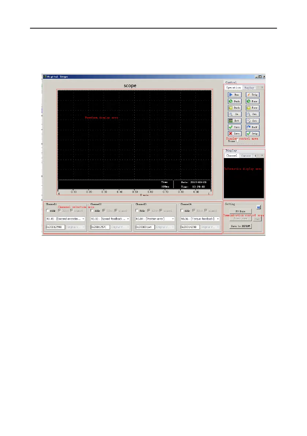307x436 pixels.
Task: Open Channel3 Original Value dropdown
Action: 165,227
